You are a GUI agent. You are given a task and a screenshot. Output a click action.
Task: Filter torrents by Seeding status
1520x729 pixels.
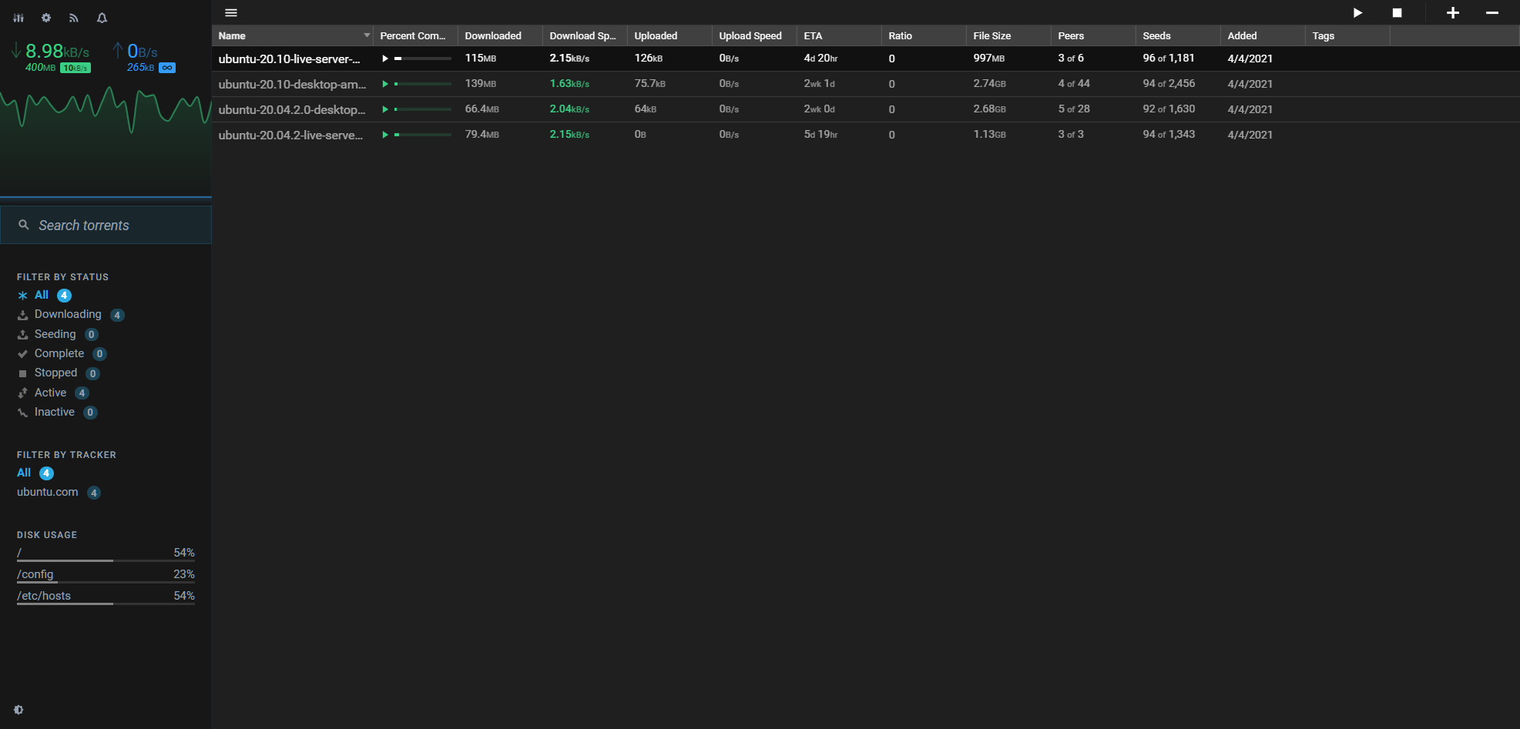[x=55, y=334]
